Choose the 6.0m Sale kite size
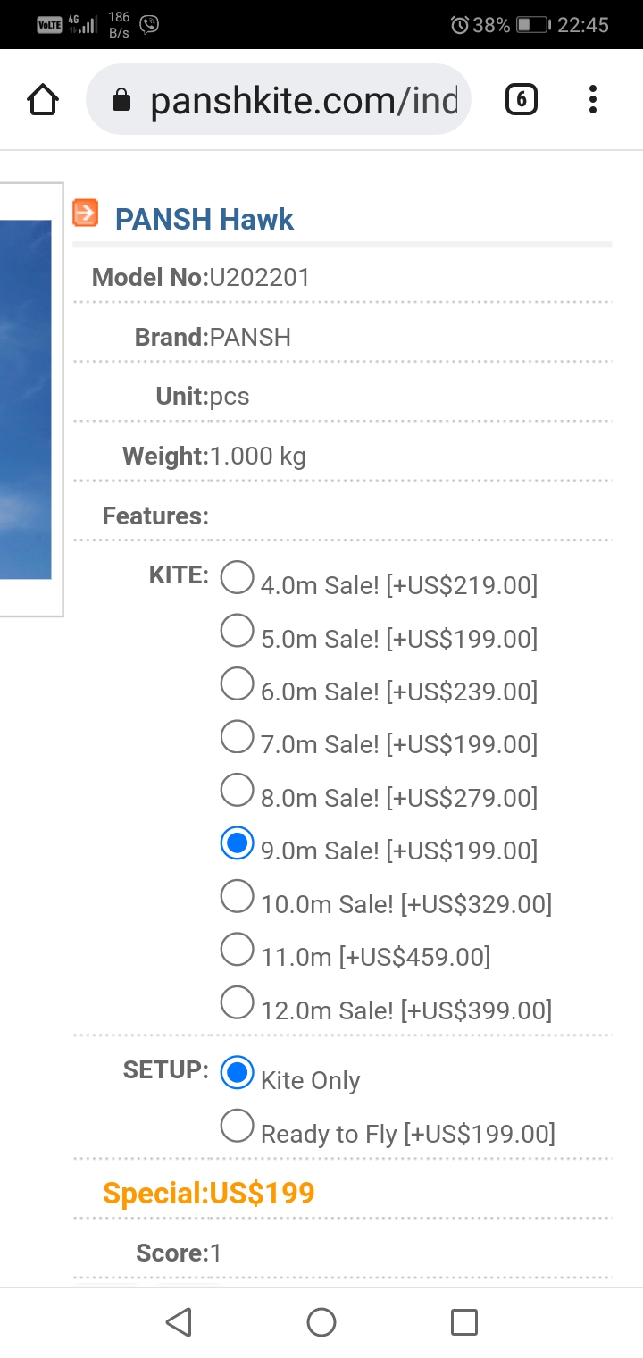The width and height of the screenshot is (643, 1358). (x=237, y=684)
